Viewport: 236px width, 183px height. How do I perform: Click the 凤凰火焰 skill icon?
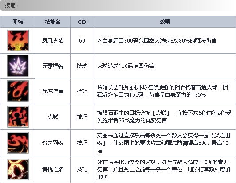[18, 41]
